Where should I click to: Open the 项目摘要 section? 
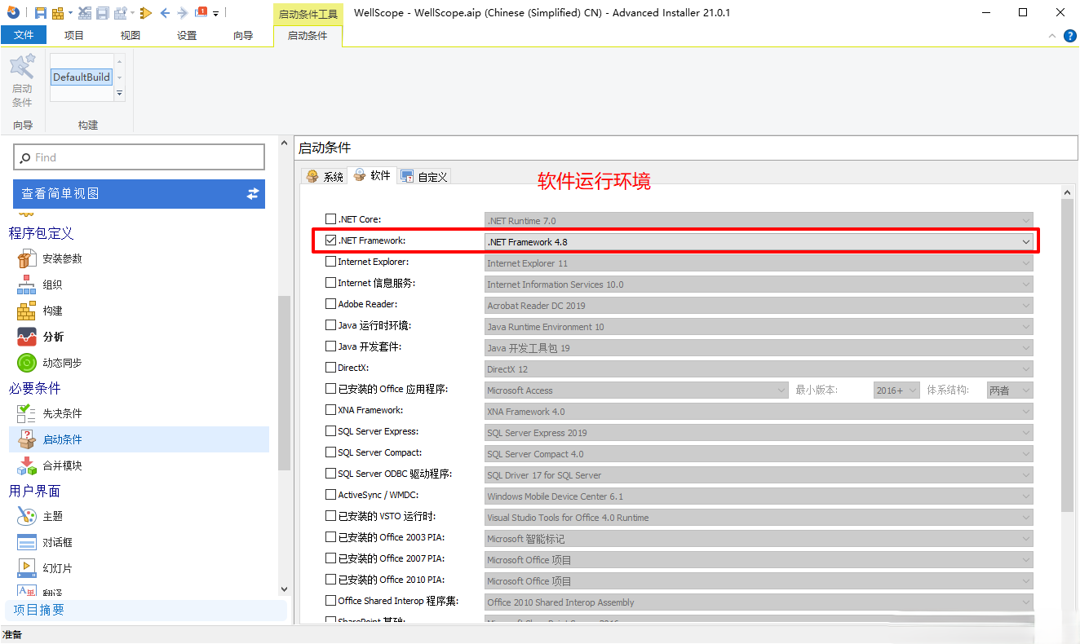(x=147, y=610)
